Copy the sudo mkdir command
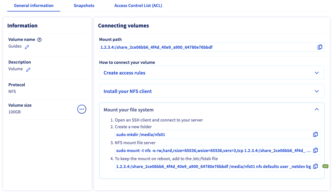The height and width of the screenshot is (194, 333). (315, 135)
